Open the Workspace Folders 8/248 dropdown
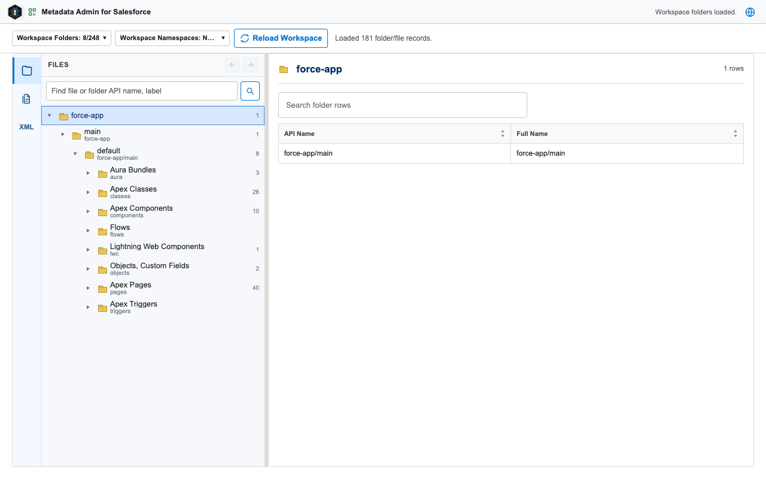Image resolution: width=766 pixels, height=479 pixels. tap(62, 38)
